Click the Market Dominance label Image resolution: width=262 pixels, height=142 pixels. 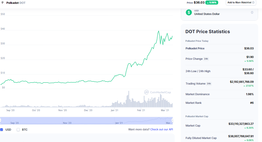tap(197, 94)
